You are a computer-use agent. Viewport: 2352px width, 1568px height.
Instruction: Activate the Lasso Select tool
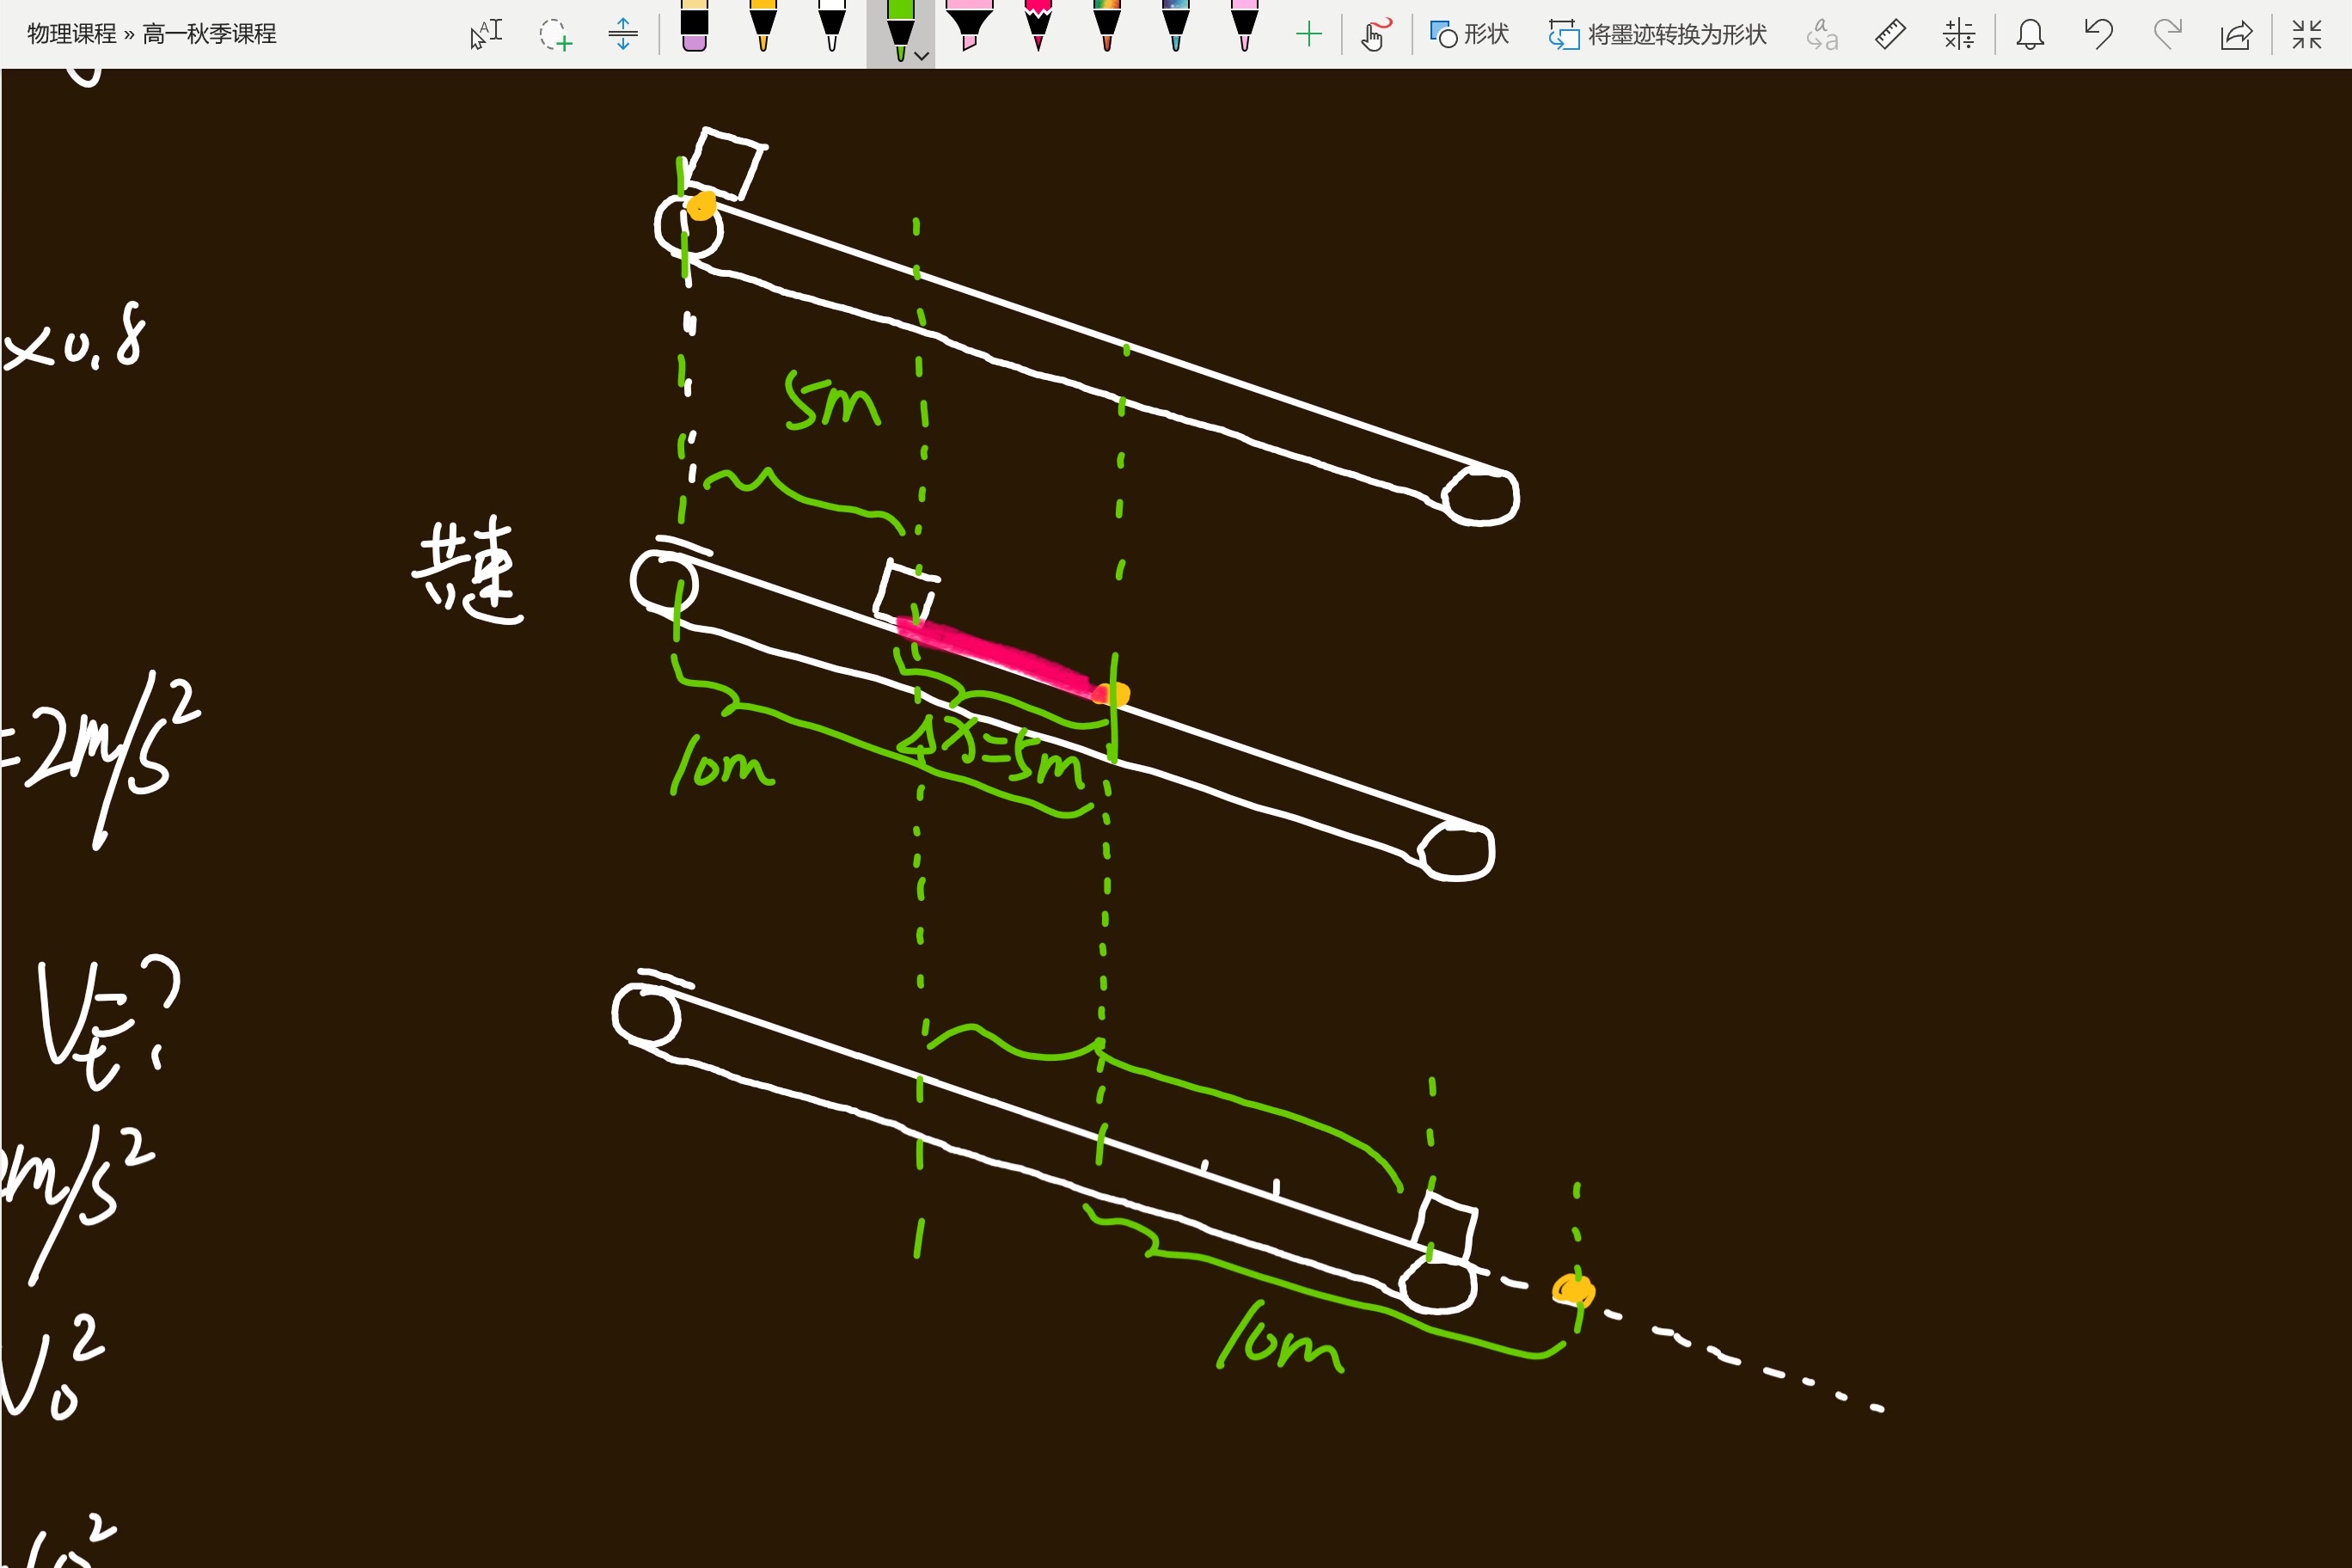point(554,34)
